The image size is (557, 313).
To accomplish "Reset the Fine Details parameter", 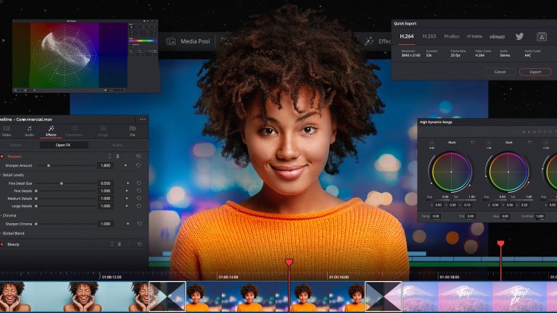I will click(139, 191).
